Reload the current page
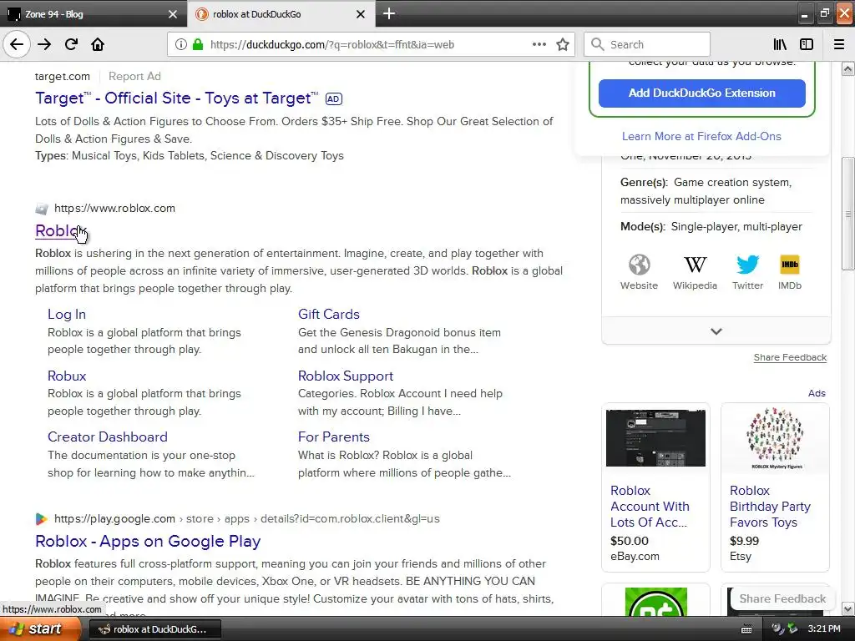Image resolution: width=855 pixels, height=641 pixels. 71,45
